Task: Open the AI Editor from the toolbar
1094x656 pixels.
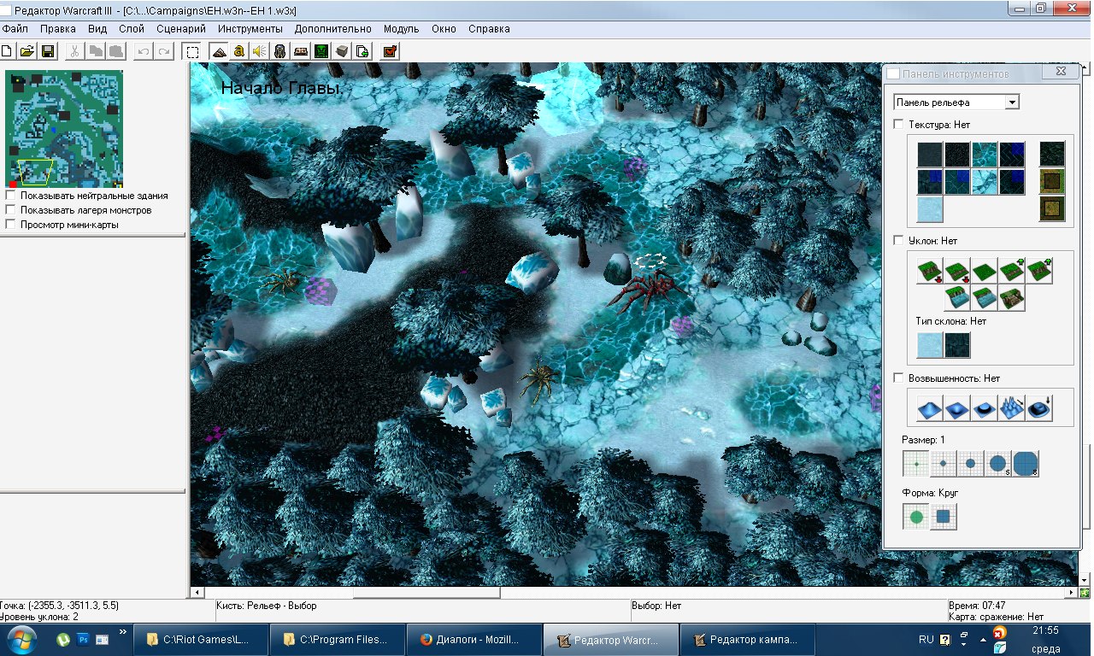Action: point(321,51)
